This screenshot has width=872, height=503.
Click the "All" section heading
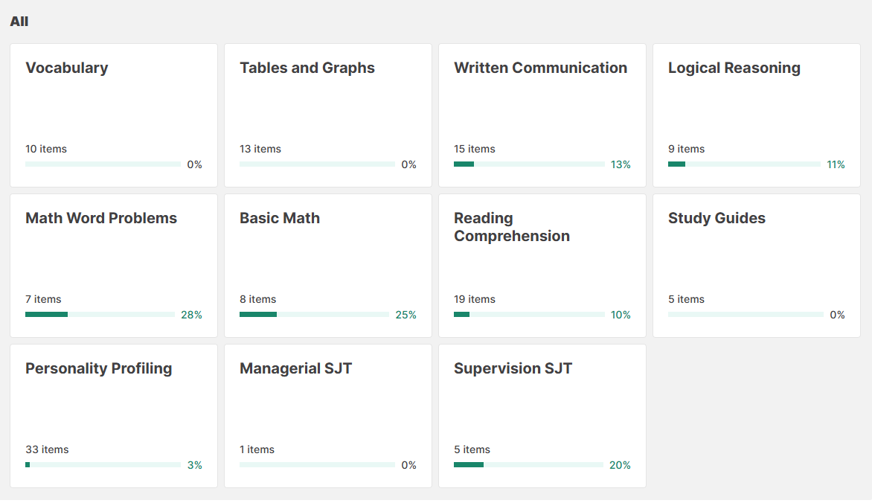click(19, 22)
